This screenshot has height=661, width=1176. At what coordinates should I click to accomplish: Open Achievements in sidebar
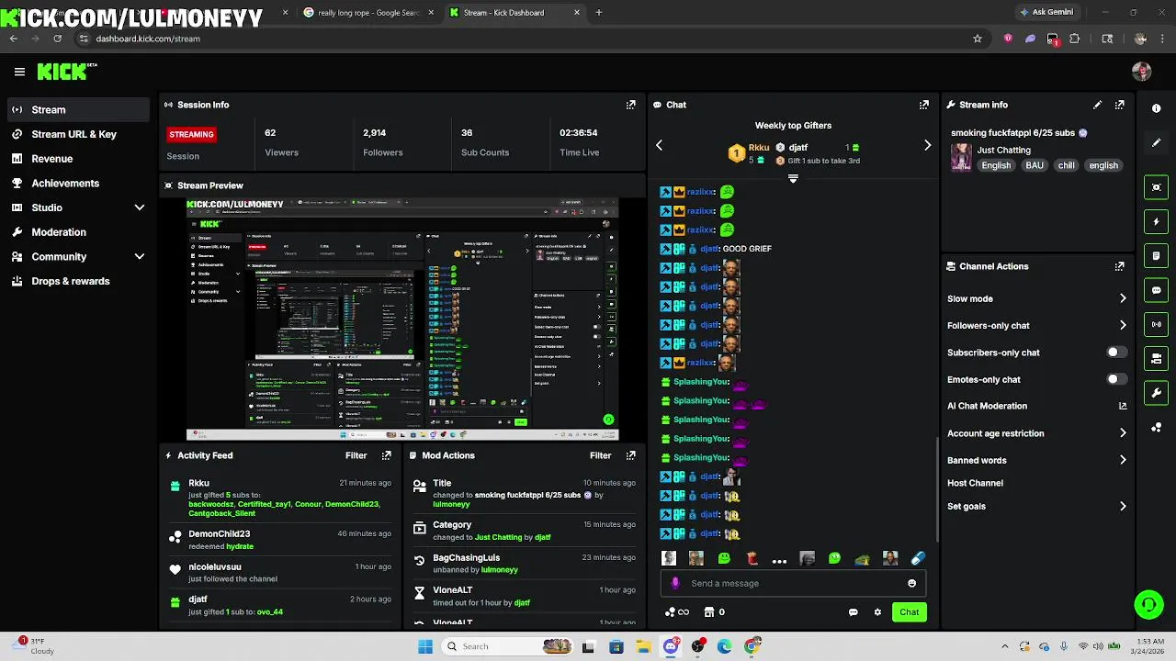(65, 183)
